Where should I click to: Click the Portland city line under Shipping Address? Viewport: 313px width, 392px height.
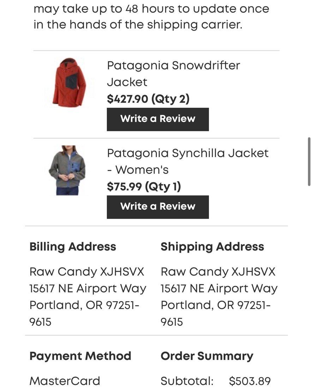pyautogui.click(x=216, y=305)
